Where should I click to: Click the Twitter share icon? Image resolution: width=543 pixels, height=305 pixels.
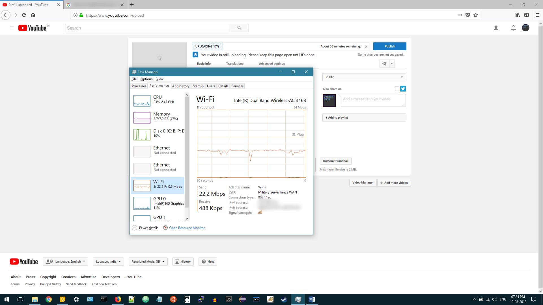point(403,89)
